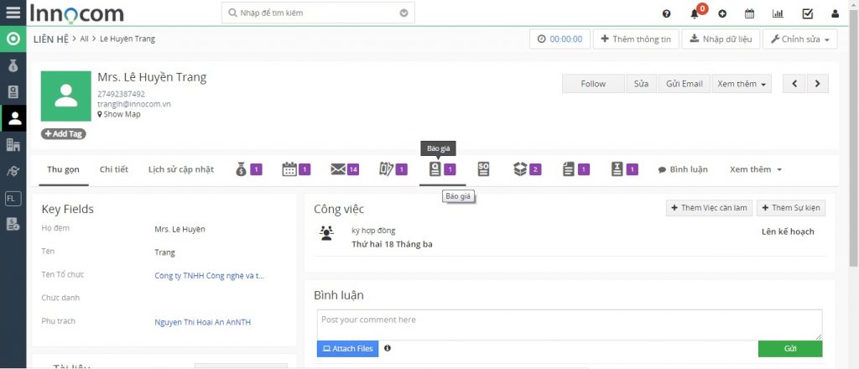Switch to the Thu gọn tab
Image resolution: width=859 pixels, height=369 pixels.
(x=63, y=169)
